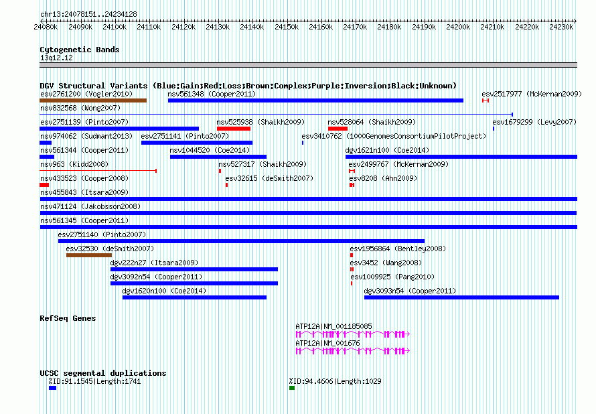Open esv2499767 (McKernan2009) label
This screenshot has height=414, width=596.
(398, 164)
